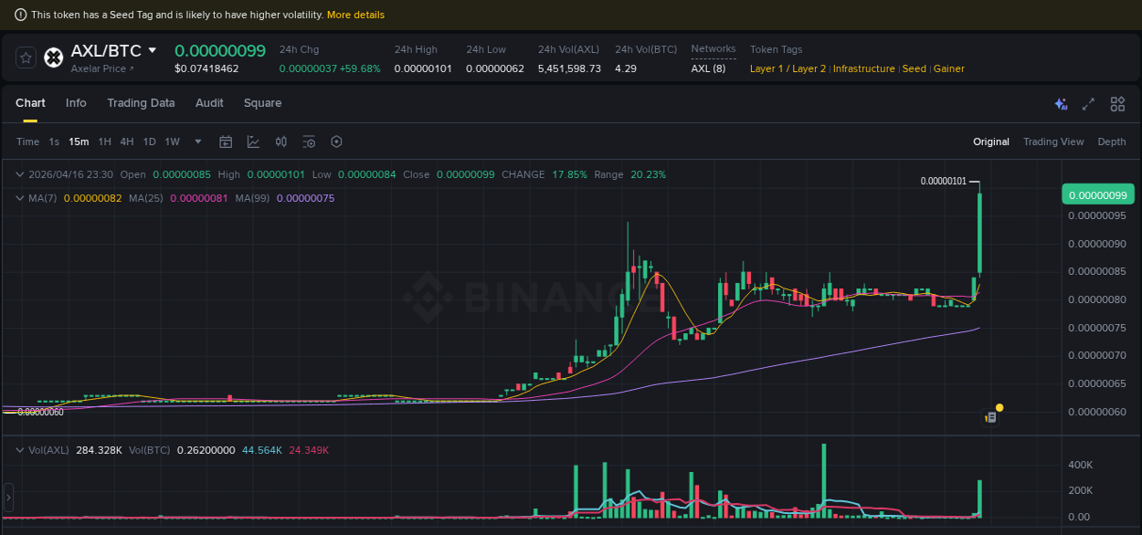Switch candlestick chart style icon
The height and width of the screenshot is (535, 1142).
point(281,142)
